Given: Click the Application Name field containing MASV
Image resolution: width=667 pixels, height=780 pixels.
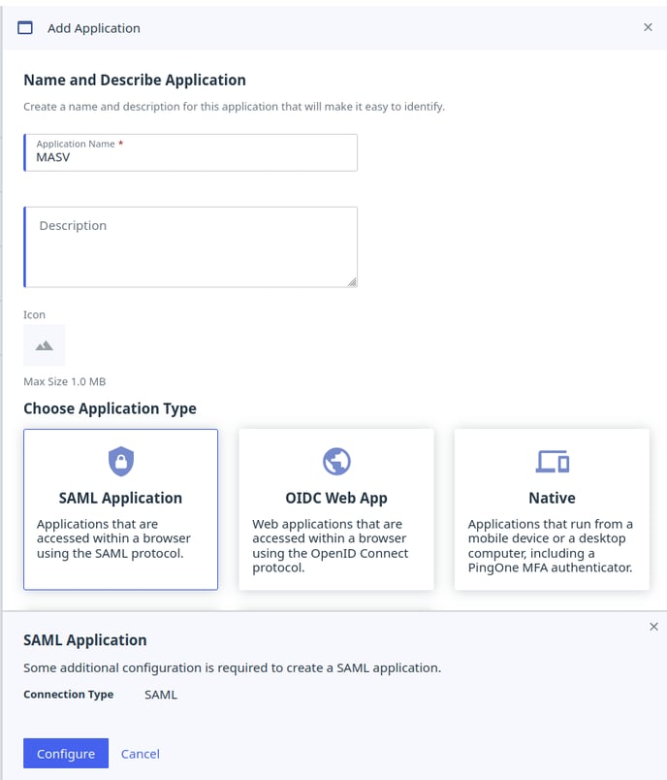Looking at the screenshot, I should click(191, 152).
